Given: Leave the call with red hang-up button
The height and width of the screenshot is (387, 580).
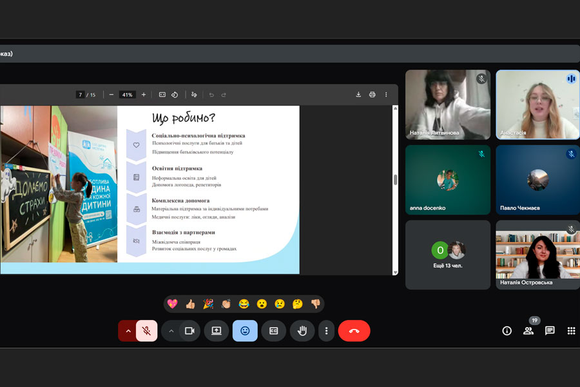Looking at the screenshot, I should point(354,331).
